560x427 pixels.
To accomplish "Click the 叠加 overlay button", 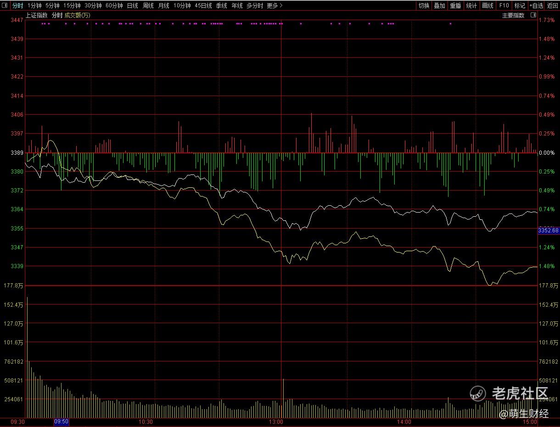I will 440,6.
